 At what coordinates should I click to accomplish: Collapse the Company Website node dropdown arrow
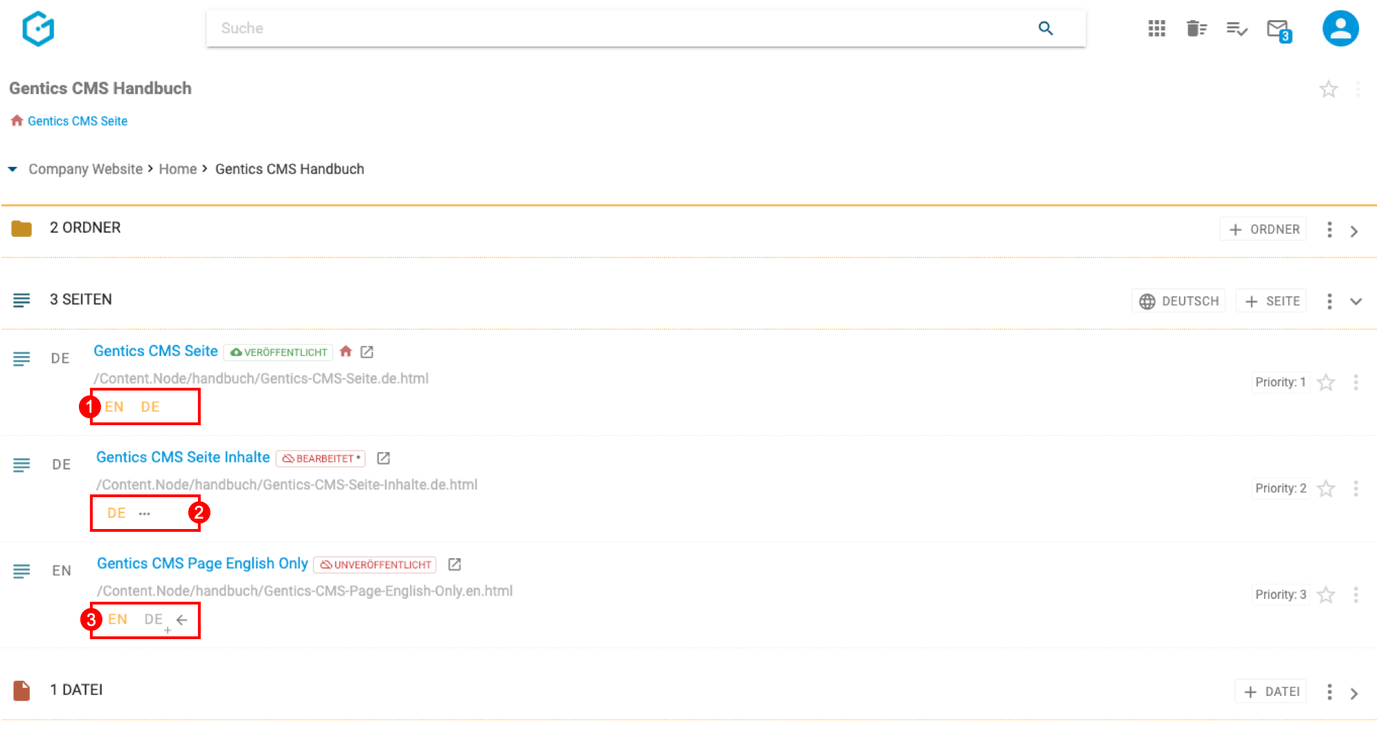(12, 169)
